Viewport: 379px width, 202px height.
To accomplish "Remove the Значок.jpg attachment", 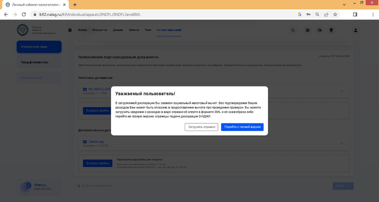I will click(x=341, y=143).
